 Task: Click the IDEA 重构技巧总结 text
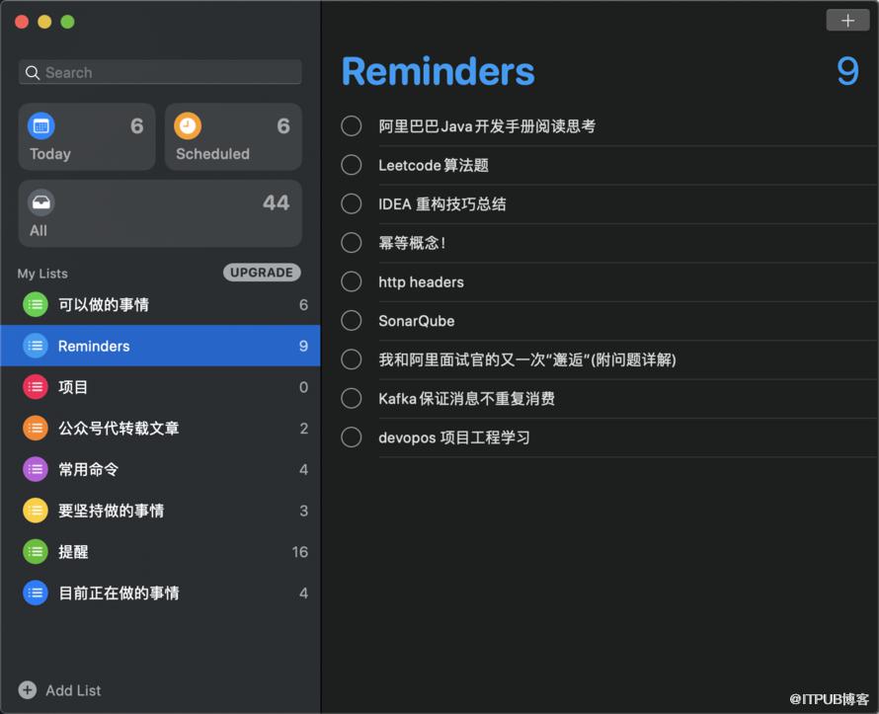pos(441,204)
